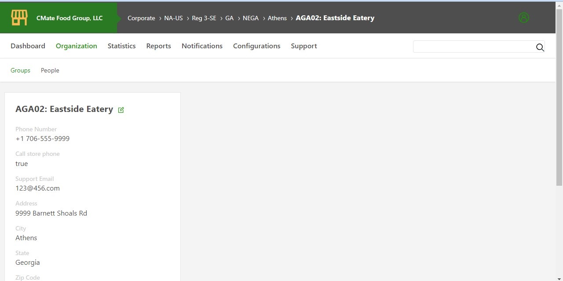Open Reg 3-SE breadcrumb link

204,18
